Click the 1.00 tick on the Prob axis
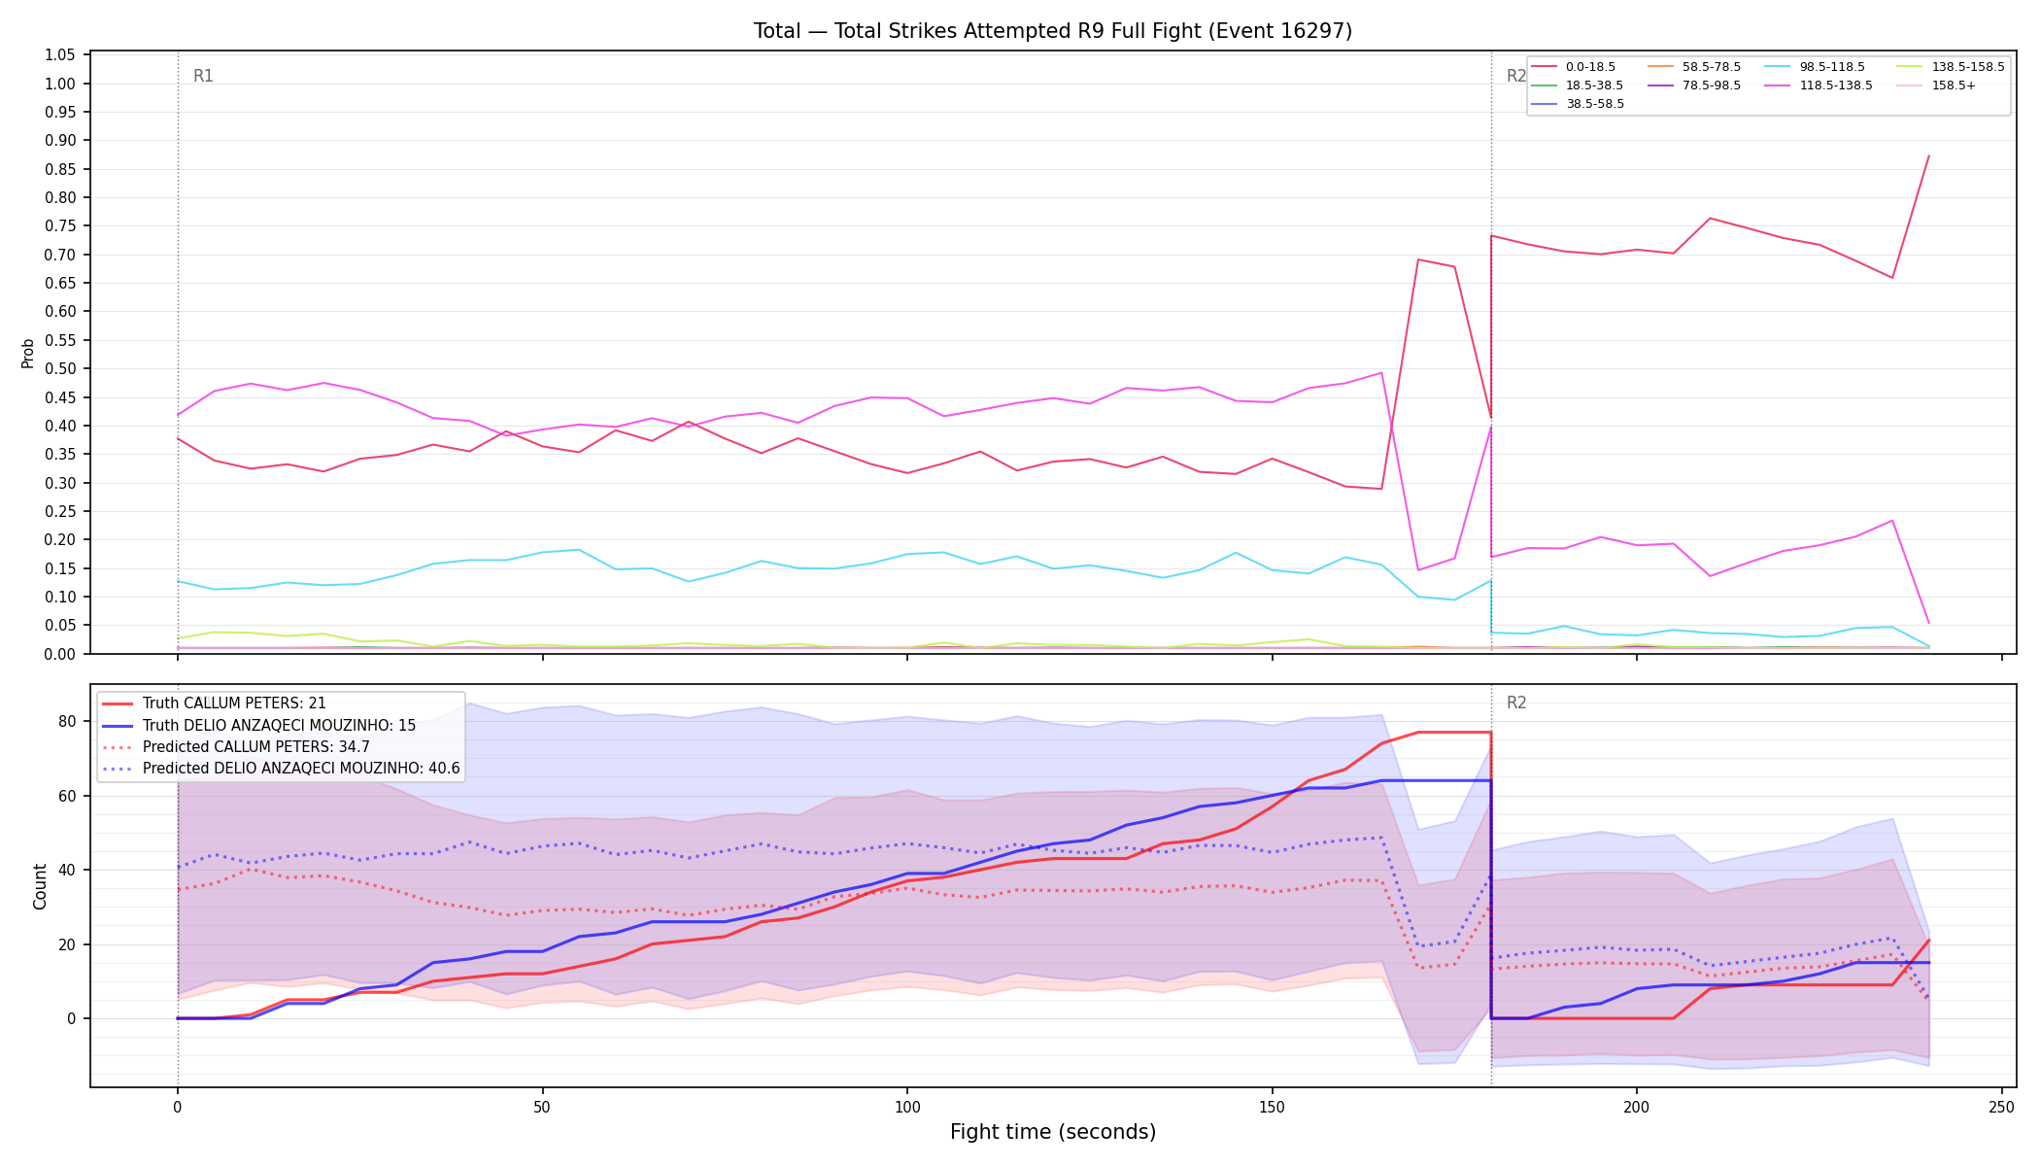 tap(60, 84)
